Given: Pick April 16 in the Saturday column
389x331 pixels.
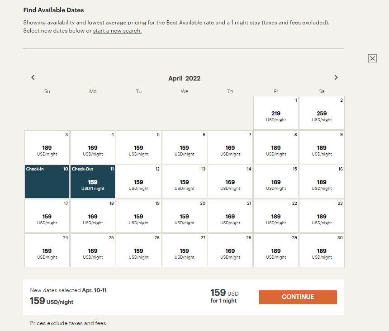Looking at the screenshot, I should (x=321, y=181).
